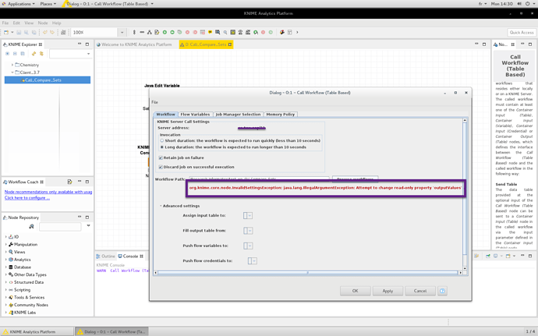
Task: Expand the Analytics category in Node Repository
Action: (5, 260)
